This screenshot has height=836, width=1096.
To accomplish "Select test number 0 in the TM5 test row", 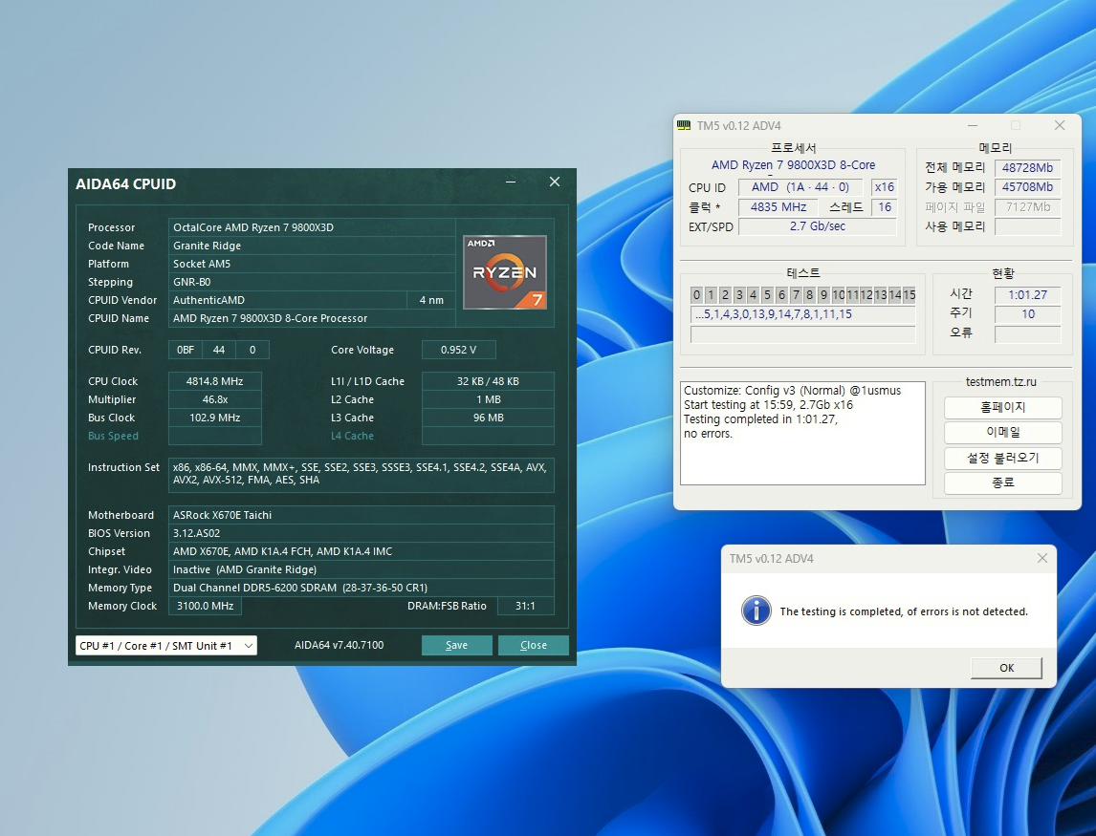I will (697, 294).
